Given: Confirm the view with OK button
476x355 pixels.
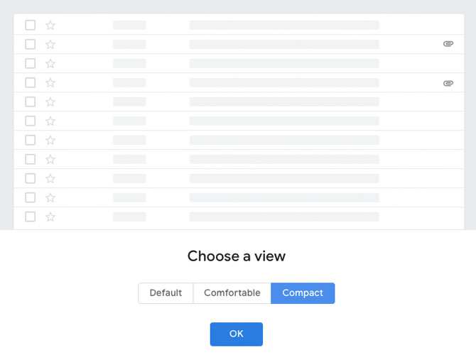Looking at the screenshot, I should tap(237, 334).
